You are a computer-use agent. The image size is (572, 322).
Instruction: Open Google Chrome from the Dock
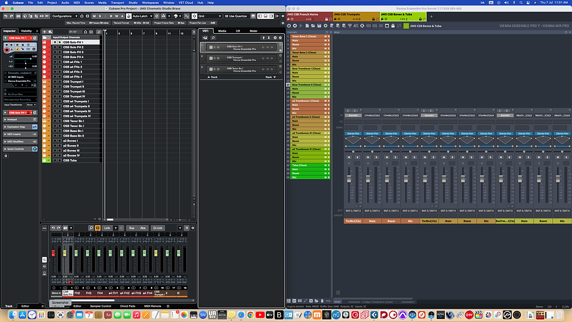[250, 315]
